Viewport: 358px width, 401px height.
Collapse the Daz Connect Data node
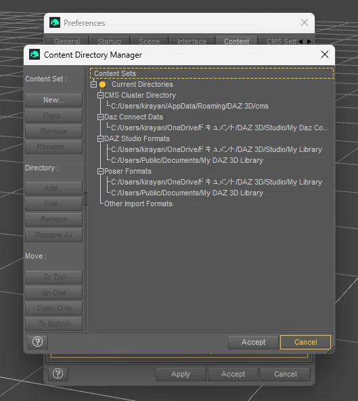click(100, 117)
